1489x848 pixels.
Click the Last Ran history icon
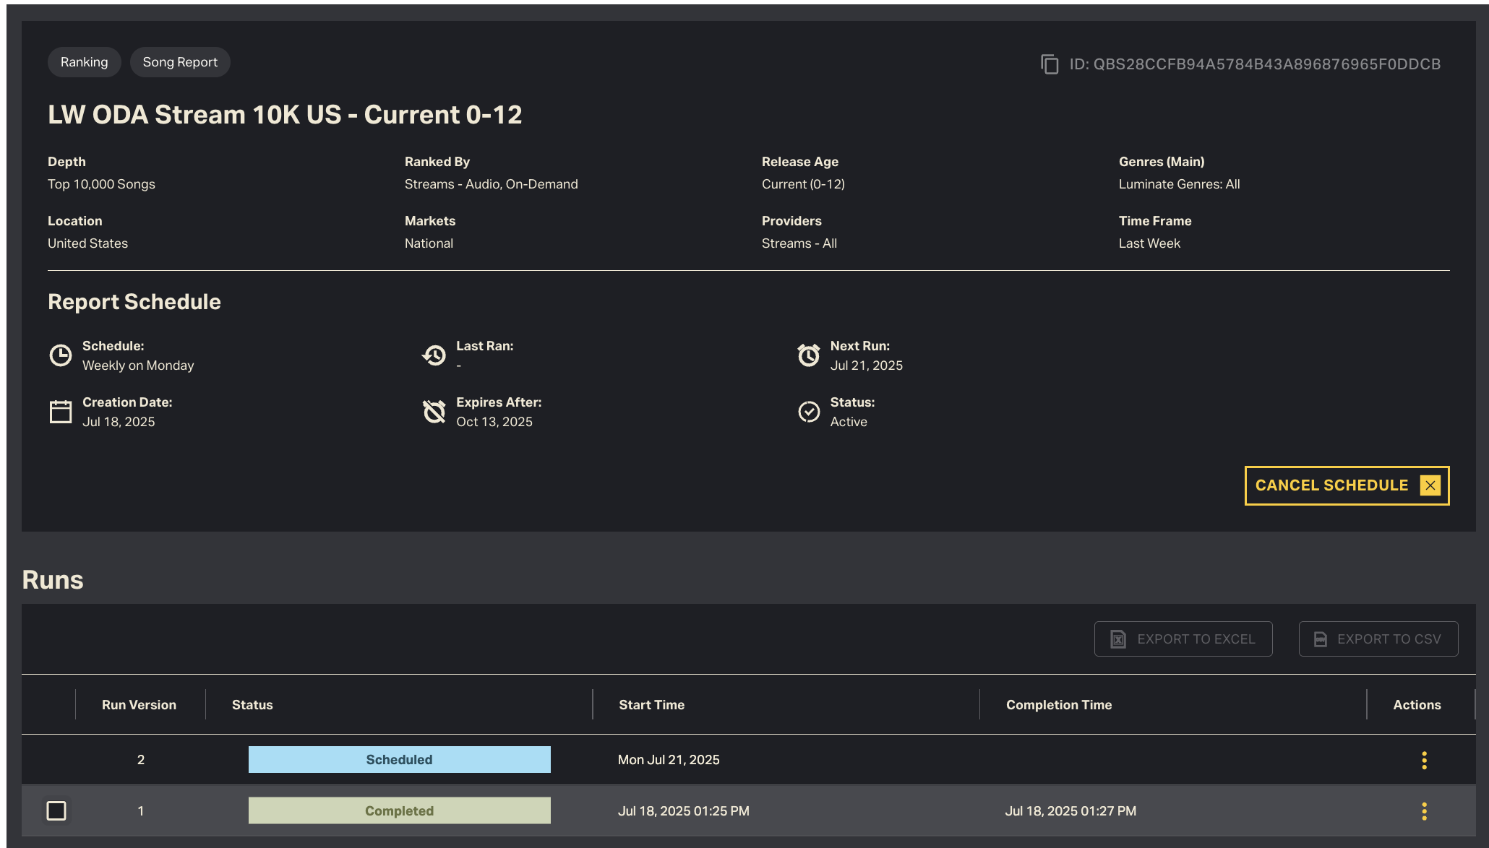tap(434, 355)
